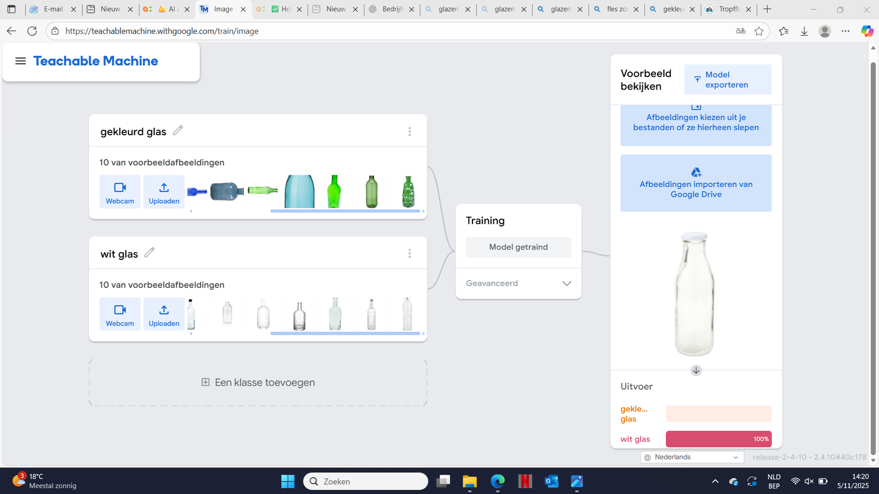
Task: Expand the Geavanceerd training settings
Action: (x=566, y=284)
